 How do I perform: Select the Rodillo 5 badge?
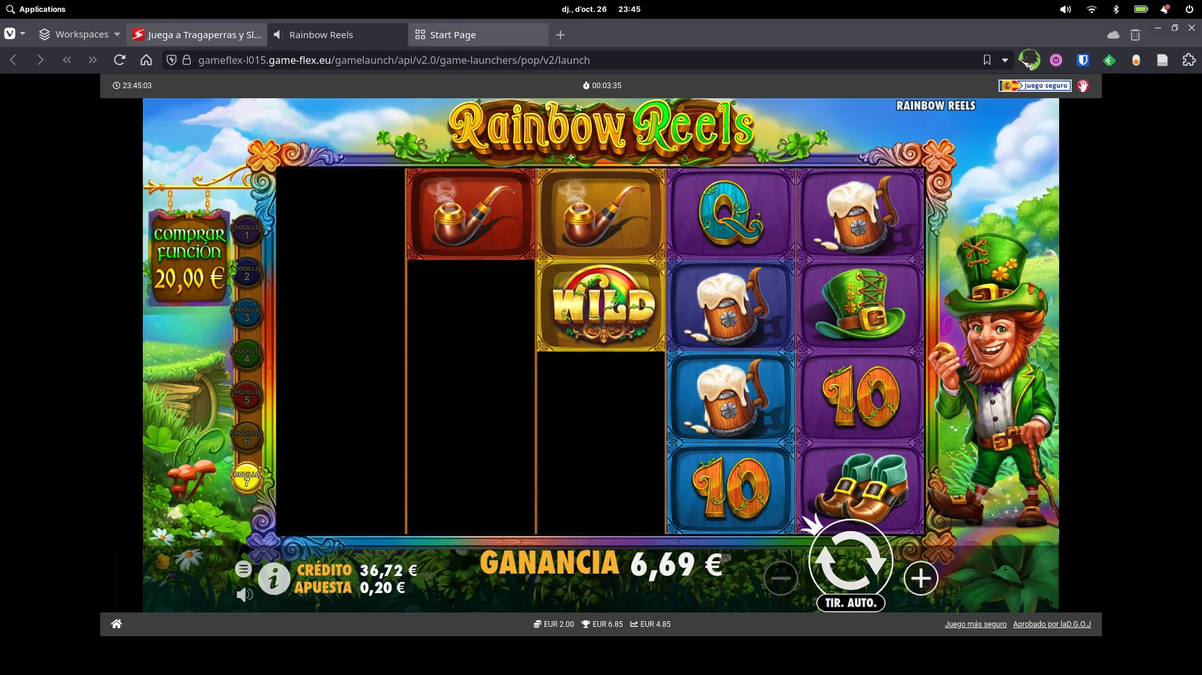247,396
